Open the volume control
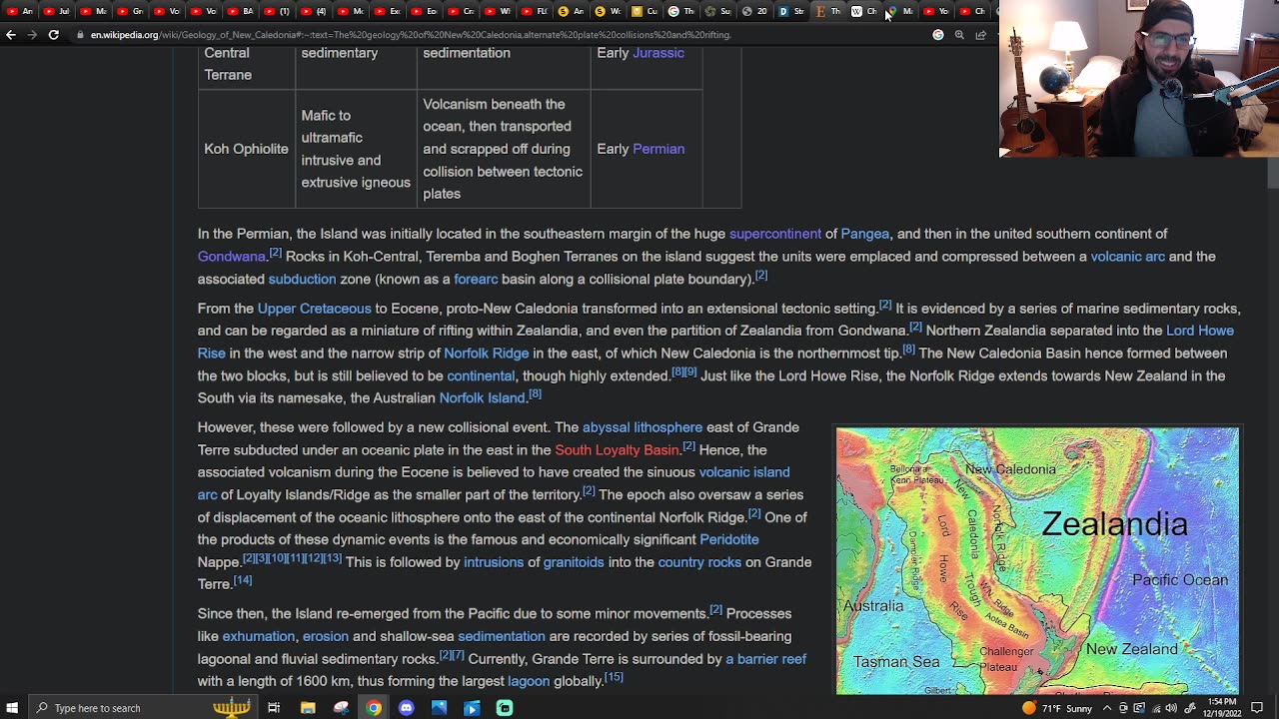 pos(1171,708)
